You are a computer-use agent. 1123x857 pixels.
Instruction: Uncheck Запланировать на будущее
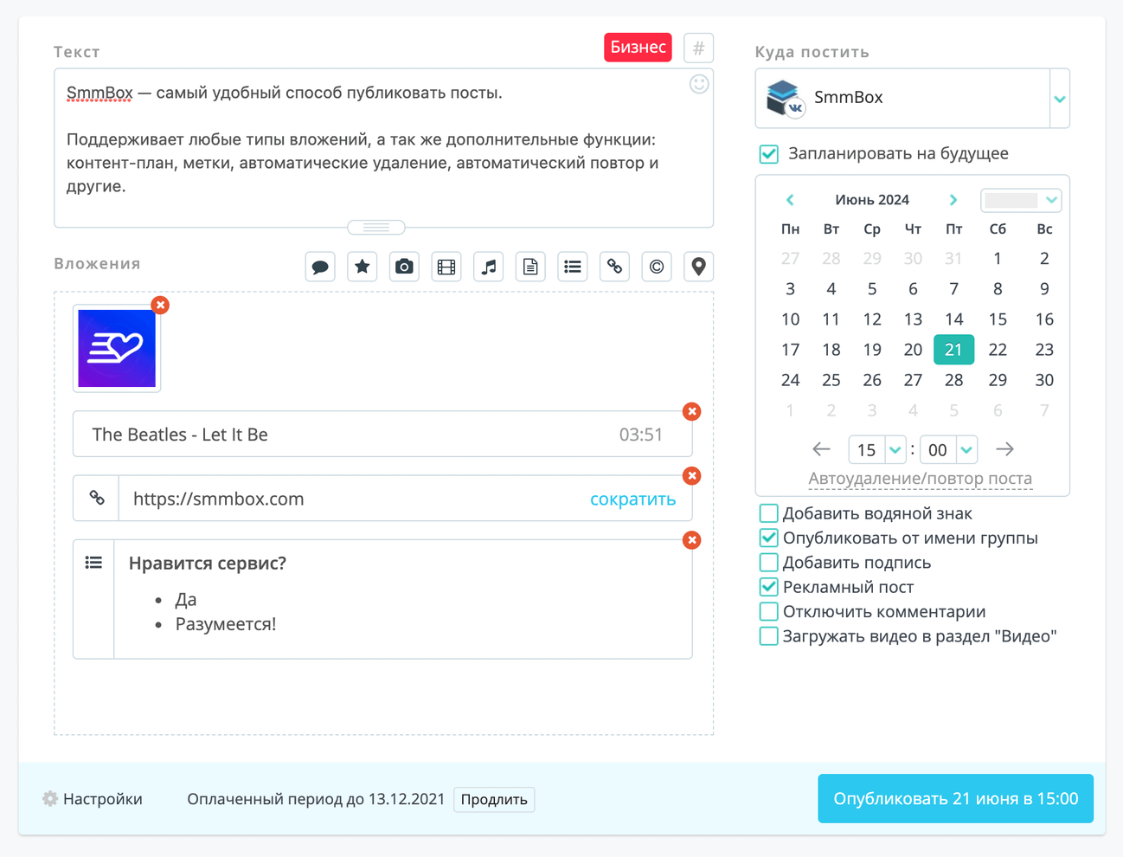click(x=769, y=154)
